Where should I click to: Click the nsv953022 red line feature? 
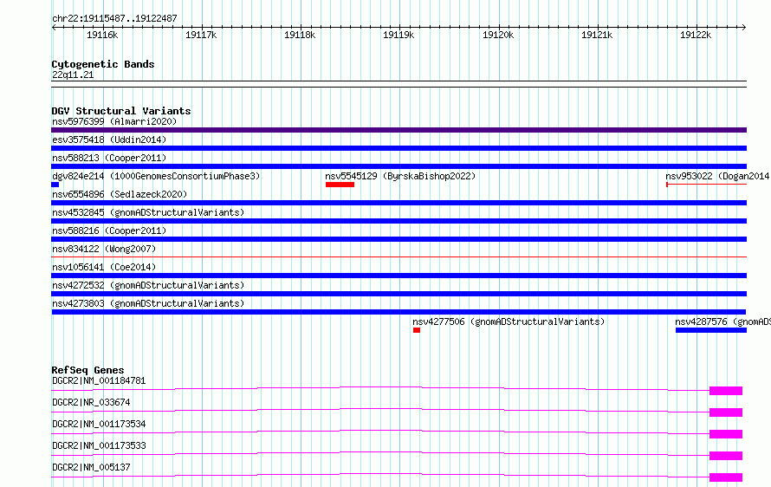tap(707, 185)
